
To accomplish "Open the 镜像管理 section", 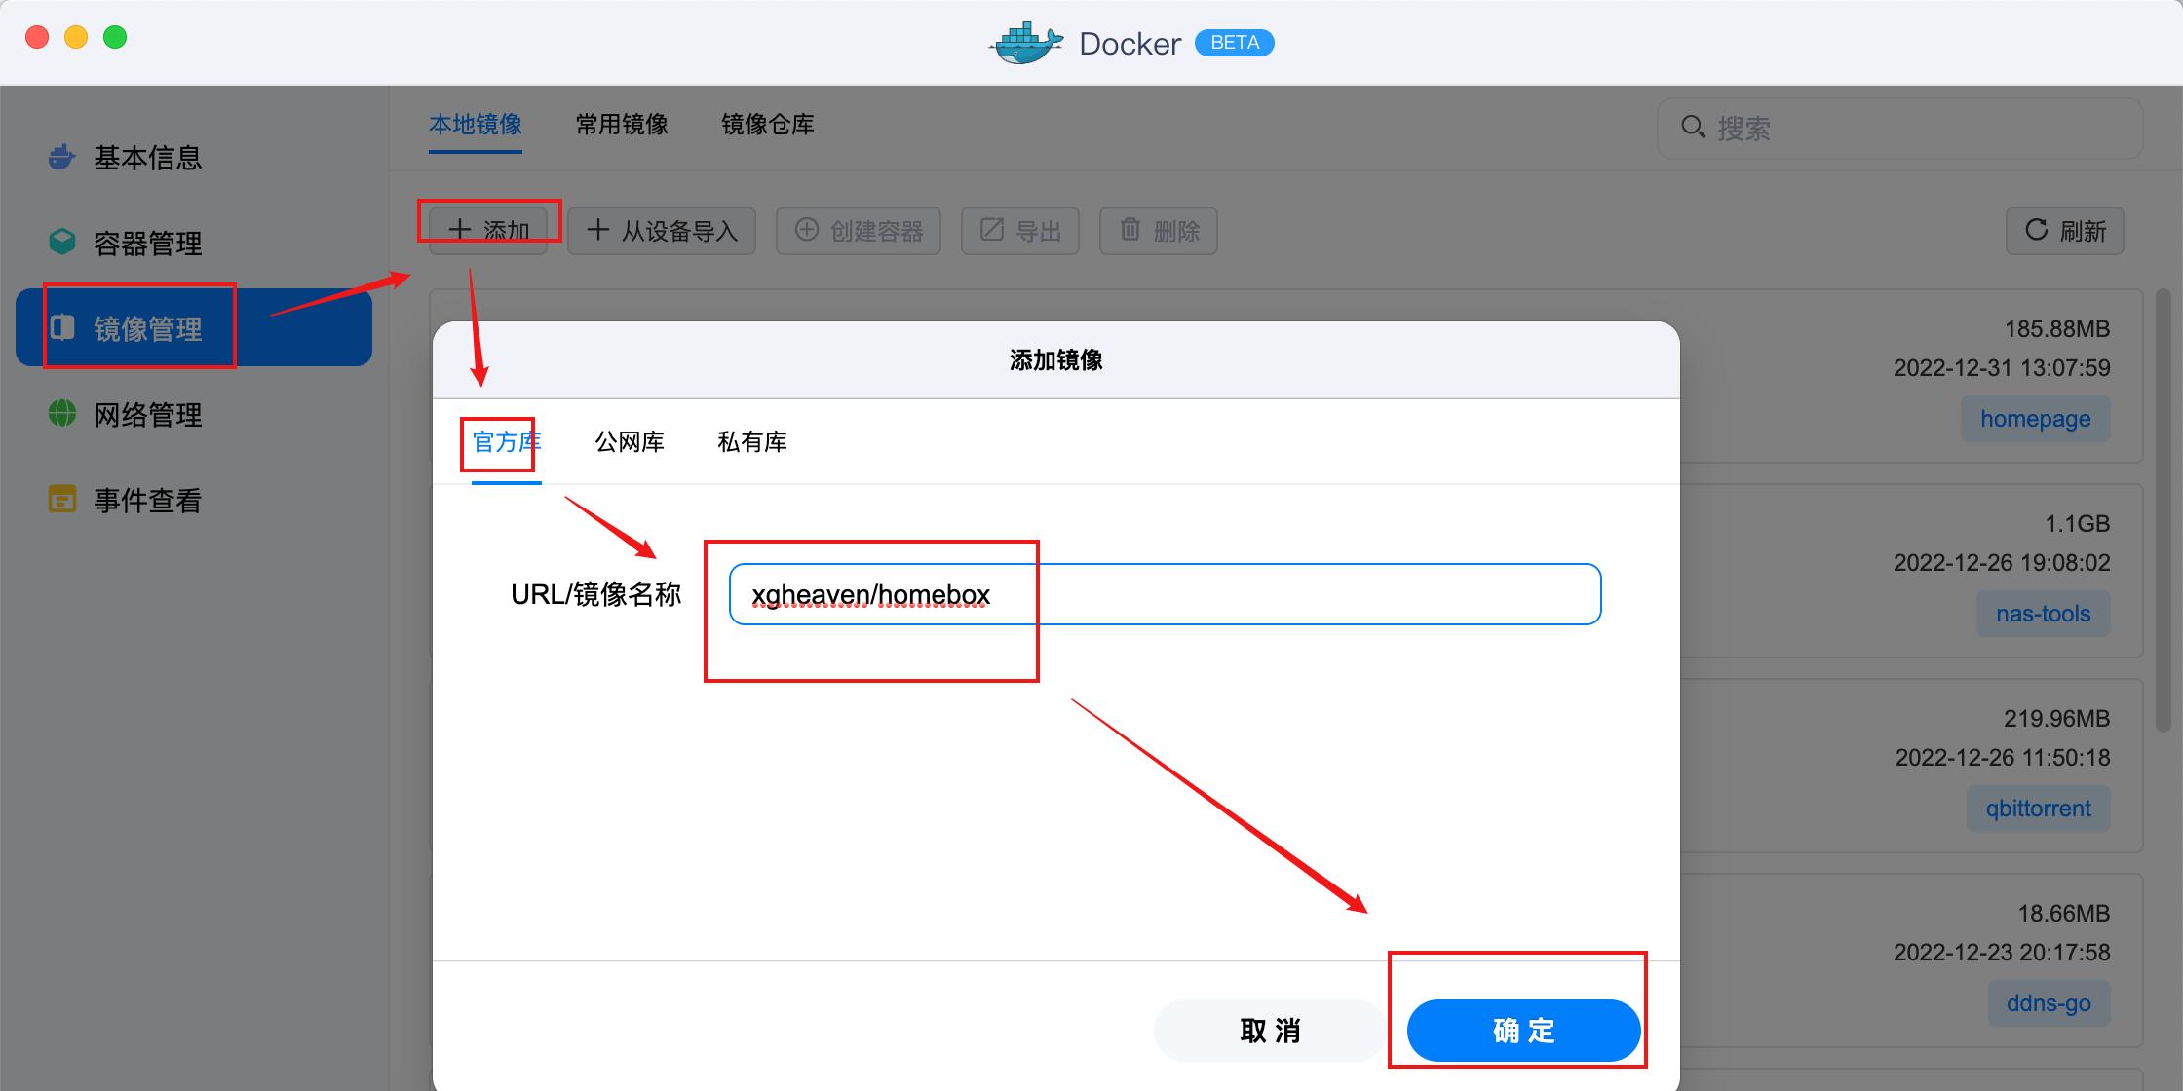I will point(146,328).
